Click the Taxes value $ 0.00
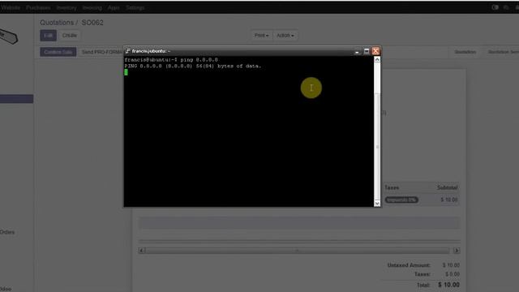Viewport: 519px width, 292px height. pyautogui.click(x=453, y=274)
